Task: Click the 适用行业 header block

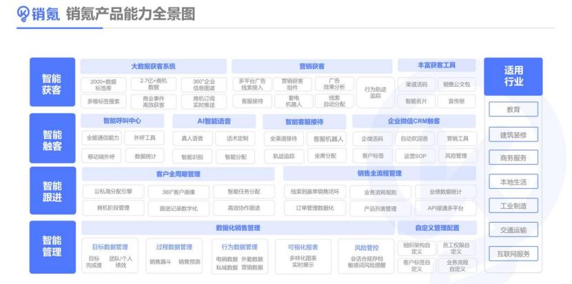Action: point(513,77)
